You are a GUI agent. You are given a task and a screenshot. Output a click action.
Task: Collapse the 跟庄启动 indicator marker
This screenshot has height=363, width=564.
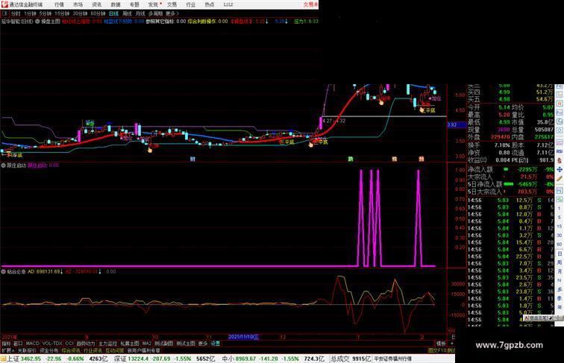point(4,165)
